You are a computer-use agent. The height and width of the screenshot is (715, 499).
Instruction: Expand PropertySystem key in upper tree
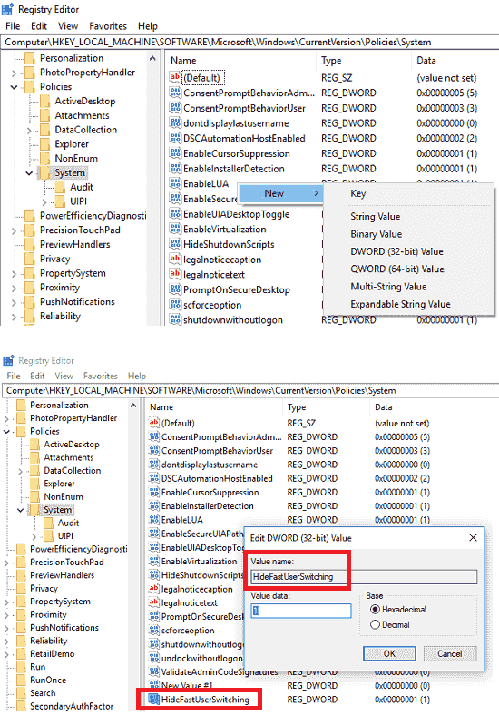[15, 274]
